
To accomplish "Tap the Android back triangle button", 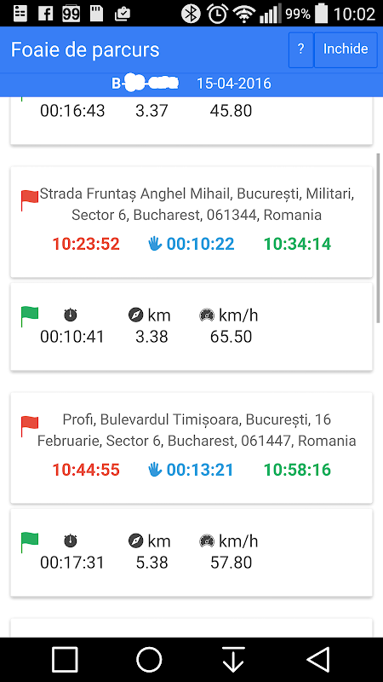I will (317, 660).
